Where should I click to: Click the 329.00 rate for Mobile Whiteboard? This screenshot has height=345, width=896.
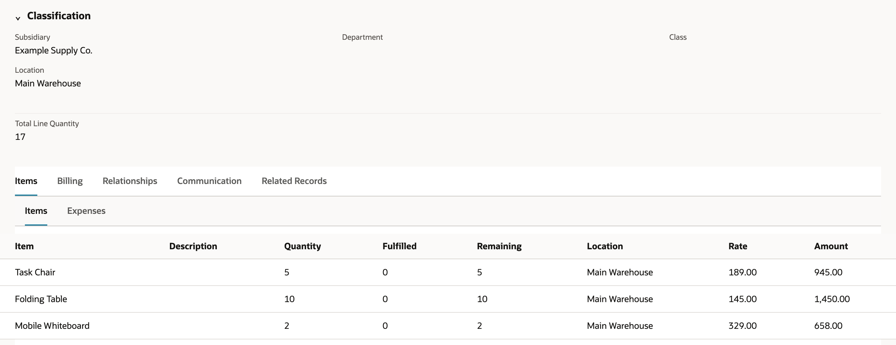click(x=743, y=326)
